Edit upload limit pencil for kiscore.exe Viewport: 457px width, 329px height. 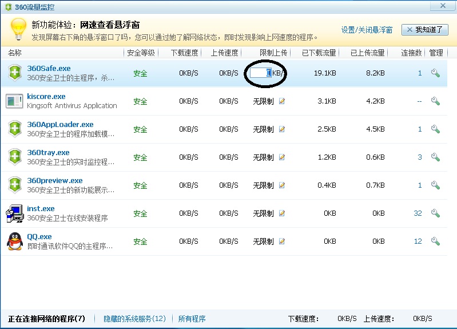(x=282, y=101)
